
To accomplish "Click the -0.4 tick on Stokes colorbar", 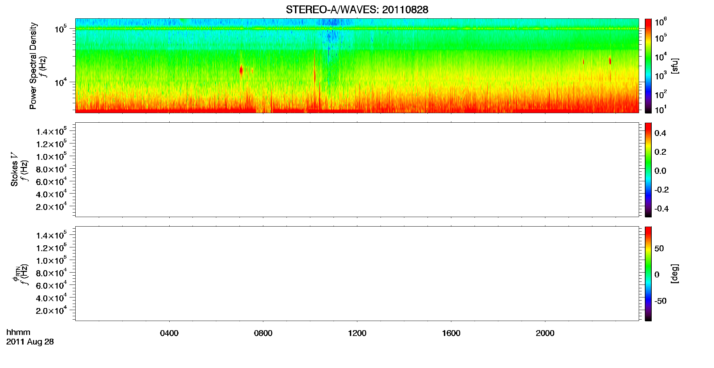I will click(662, 209).
